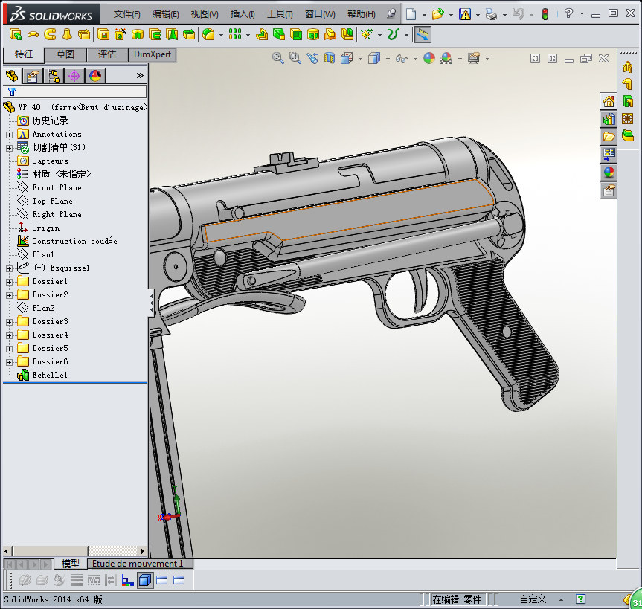642x609 pixels.
Task: Open the DisplayManager color ball tab
Action: point(94,75)
